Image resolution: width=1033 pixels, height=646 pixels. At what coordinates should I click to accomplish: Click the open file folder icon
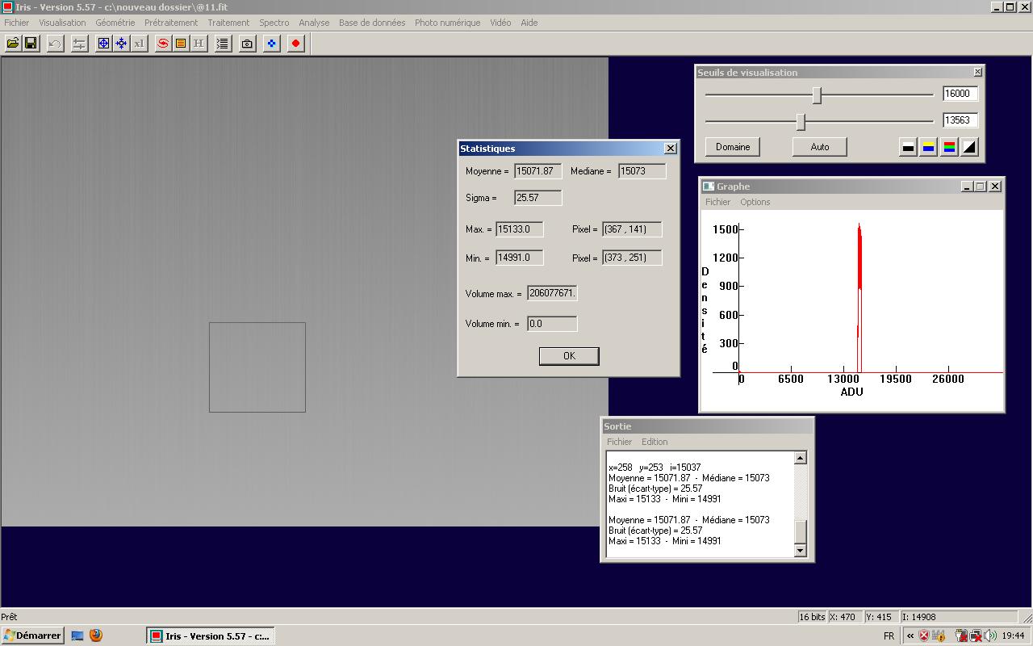tap(13, 44)
